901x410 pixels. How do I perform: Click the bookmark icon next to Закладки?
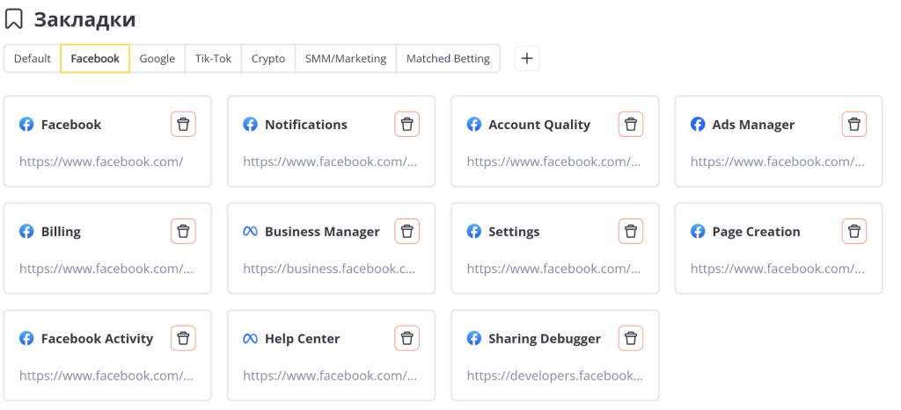pos(14,19)
